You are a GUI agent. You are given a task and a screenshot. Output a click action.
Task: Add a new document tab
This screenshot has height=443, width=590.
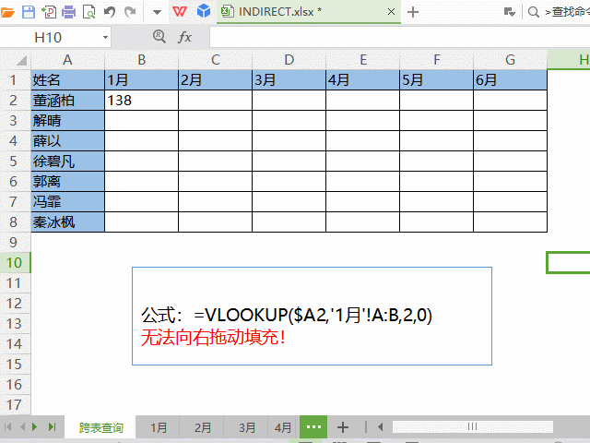[413, 12]
